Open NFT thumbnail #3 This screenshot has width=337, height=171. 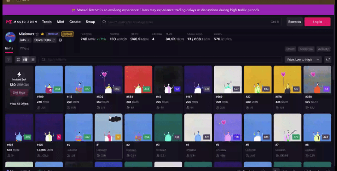tap(168, 128)
